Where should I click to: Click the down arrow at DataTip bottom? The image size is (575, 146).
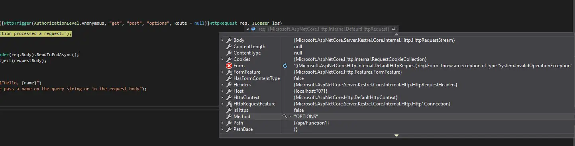point(396,136)
